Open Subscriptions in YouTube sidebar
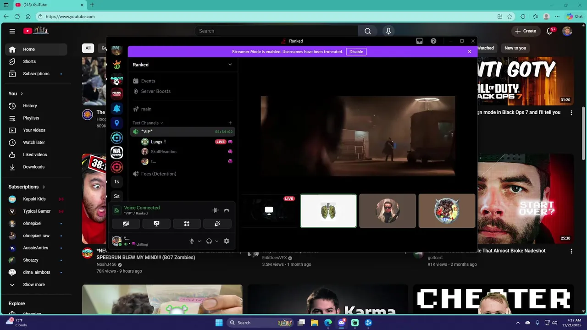The image size is (587, 330). point(36,74)
